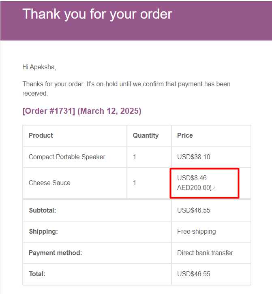
Task: Click the Product column header
Action: point(41,135)
